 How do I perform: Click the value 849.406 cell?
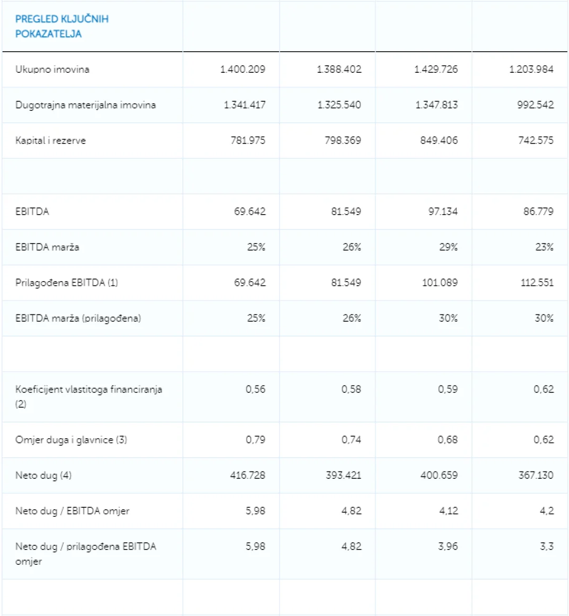tap(439, 141)
